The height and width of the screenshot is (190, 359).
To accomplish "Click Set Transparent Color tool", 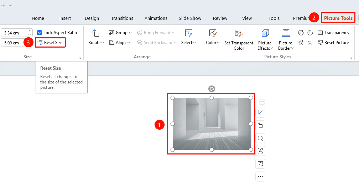I will (239, 39).
